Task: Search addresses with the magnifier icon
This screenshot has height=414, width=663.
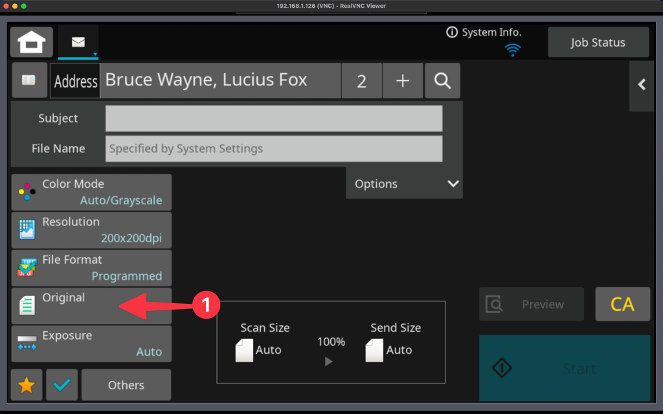Action: point(442,81)
